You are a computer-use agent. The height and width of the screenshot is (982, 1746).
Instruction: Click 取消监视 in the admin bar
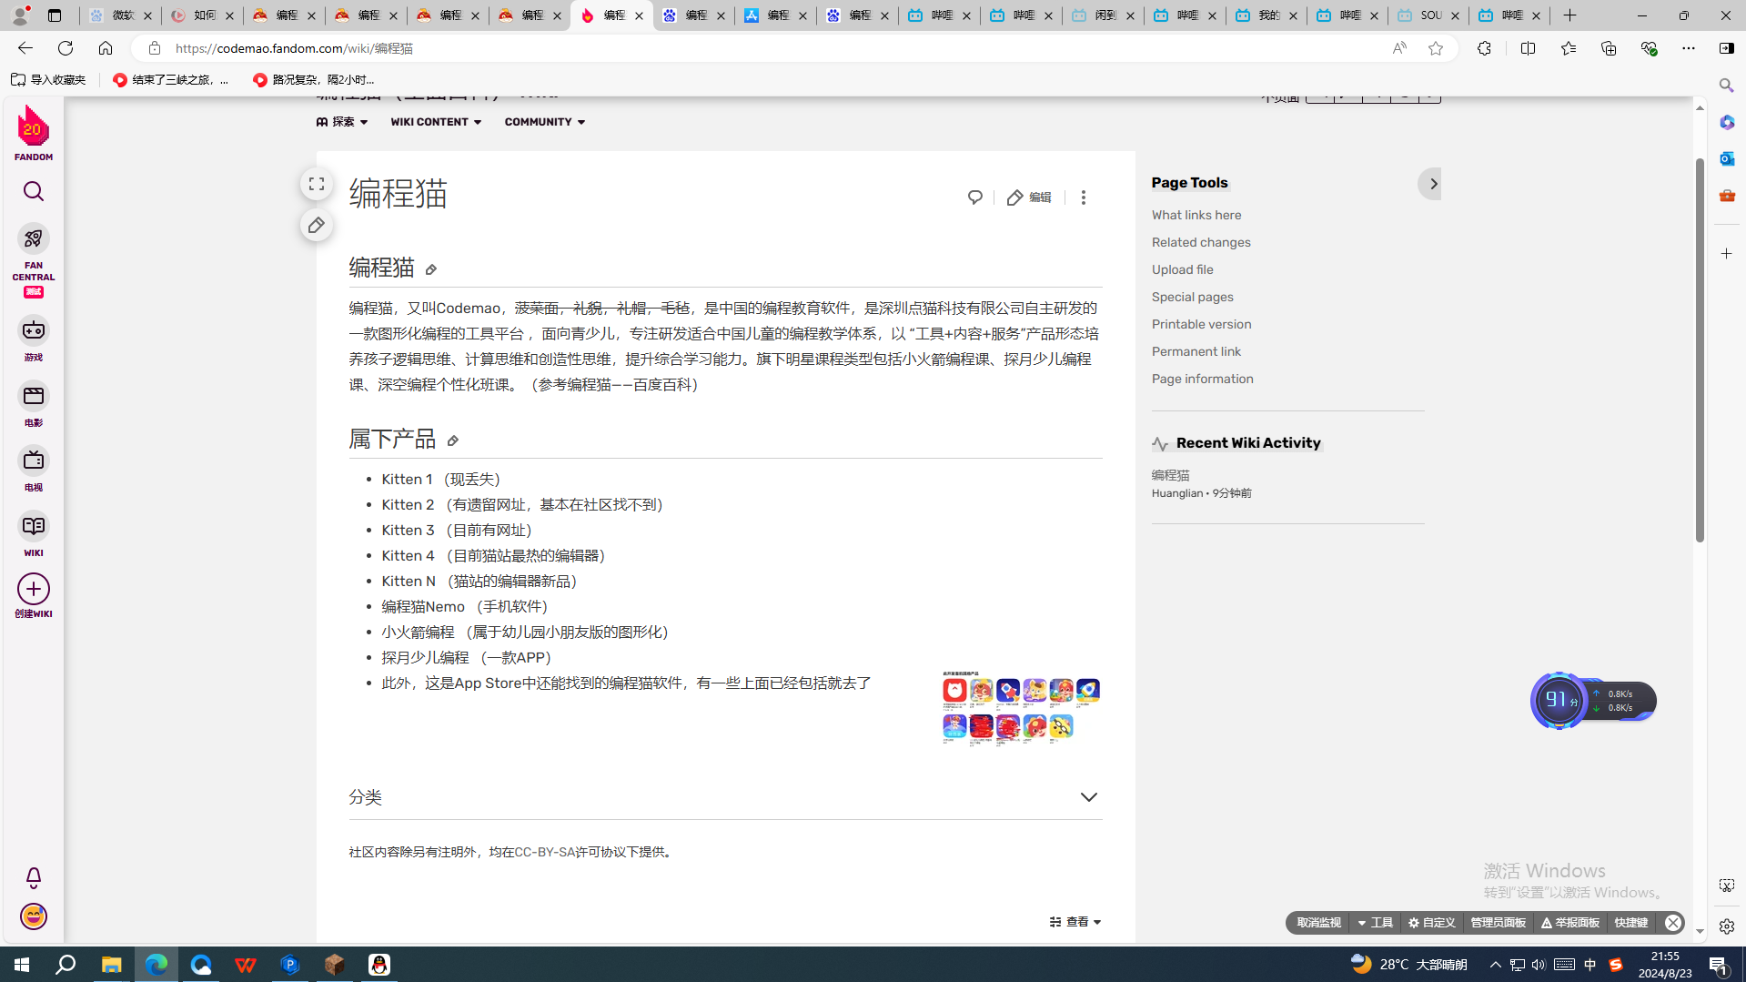click(x=1318, y=923)
